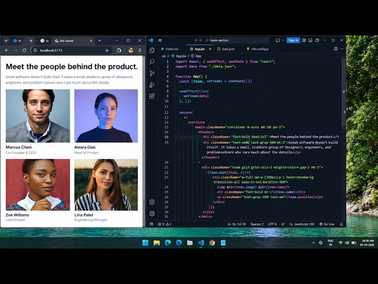Screen dimensions: 378x284
Task: Toggle the panel layout icon
Action: (x=311, y=40)
